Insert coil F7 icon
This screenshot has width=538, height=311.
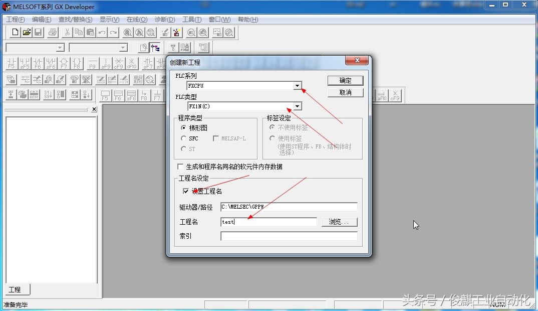pos(64,64)
